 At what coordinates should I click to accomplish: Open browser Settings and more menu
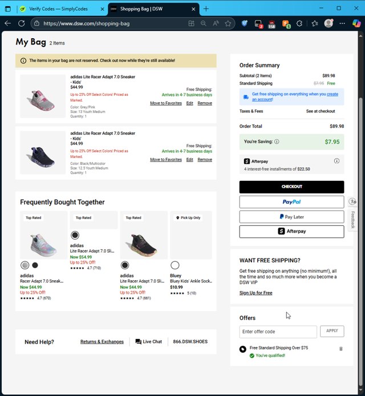342,23
